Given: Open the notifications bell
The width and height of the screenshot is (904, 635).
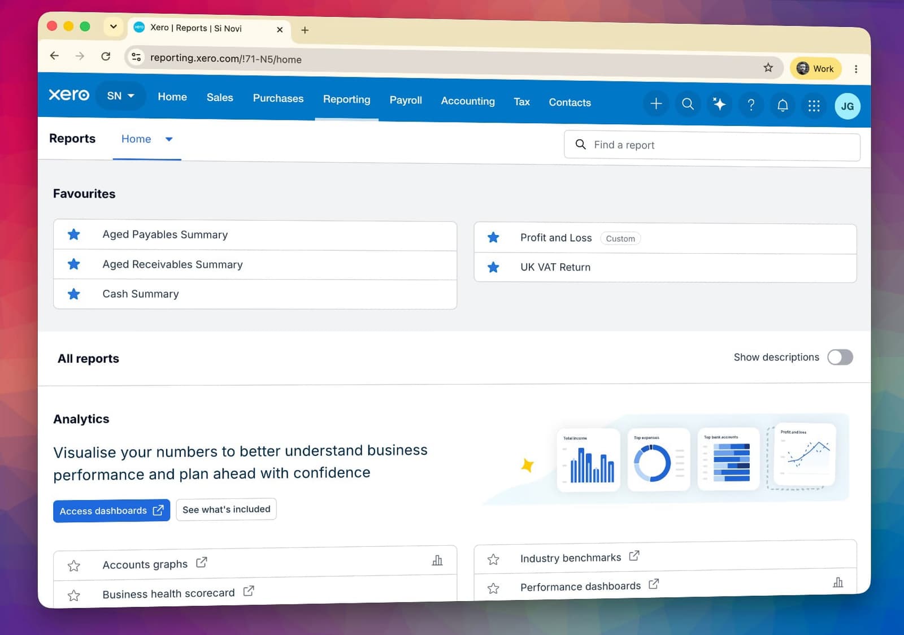Looking at the screenshot, I should (783, 105).
